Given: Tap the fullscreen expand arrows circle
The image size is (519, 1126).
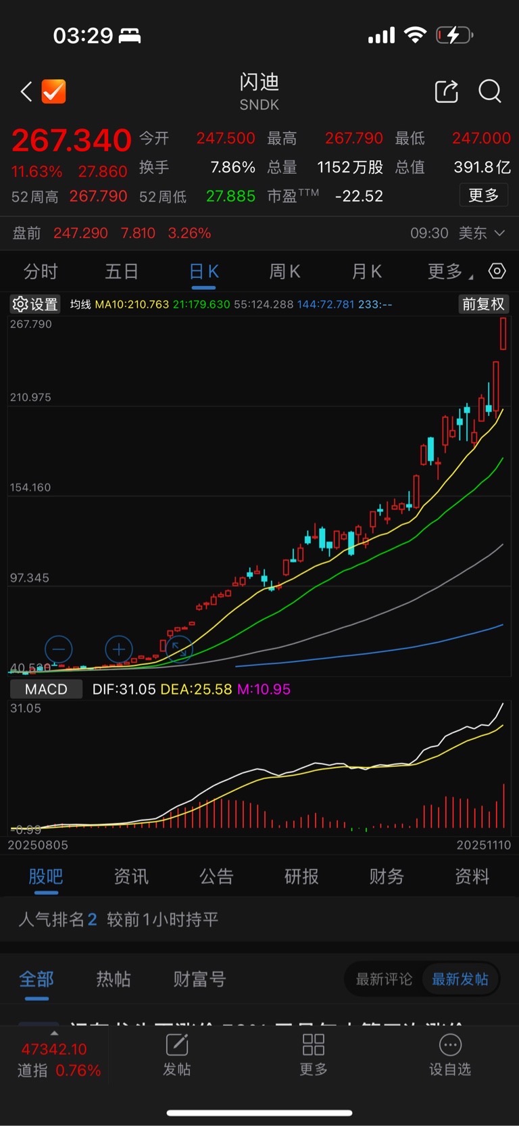Looking at the screenshot, I should (x=179, y=650).
